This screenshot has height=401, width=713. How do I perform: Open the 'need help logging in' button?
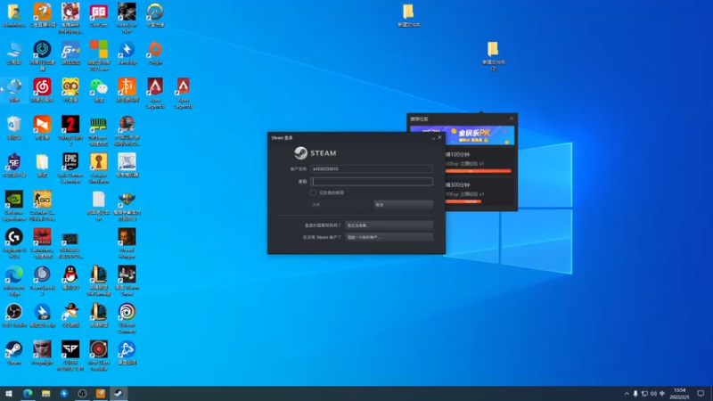tap(389, 225)
